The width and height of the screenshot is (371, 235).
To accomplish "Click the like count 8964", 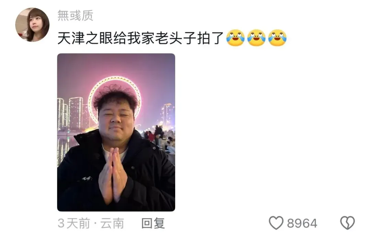I will [302, 223].
